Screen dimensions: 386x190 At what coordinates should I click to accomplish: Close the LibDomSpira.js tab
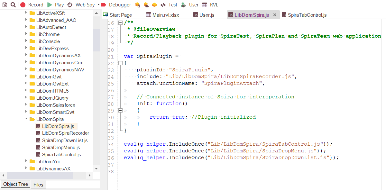pyautogui.click(x=275, y=14)
